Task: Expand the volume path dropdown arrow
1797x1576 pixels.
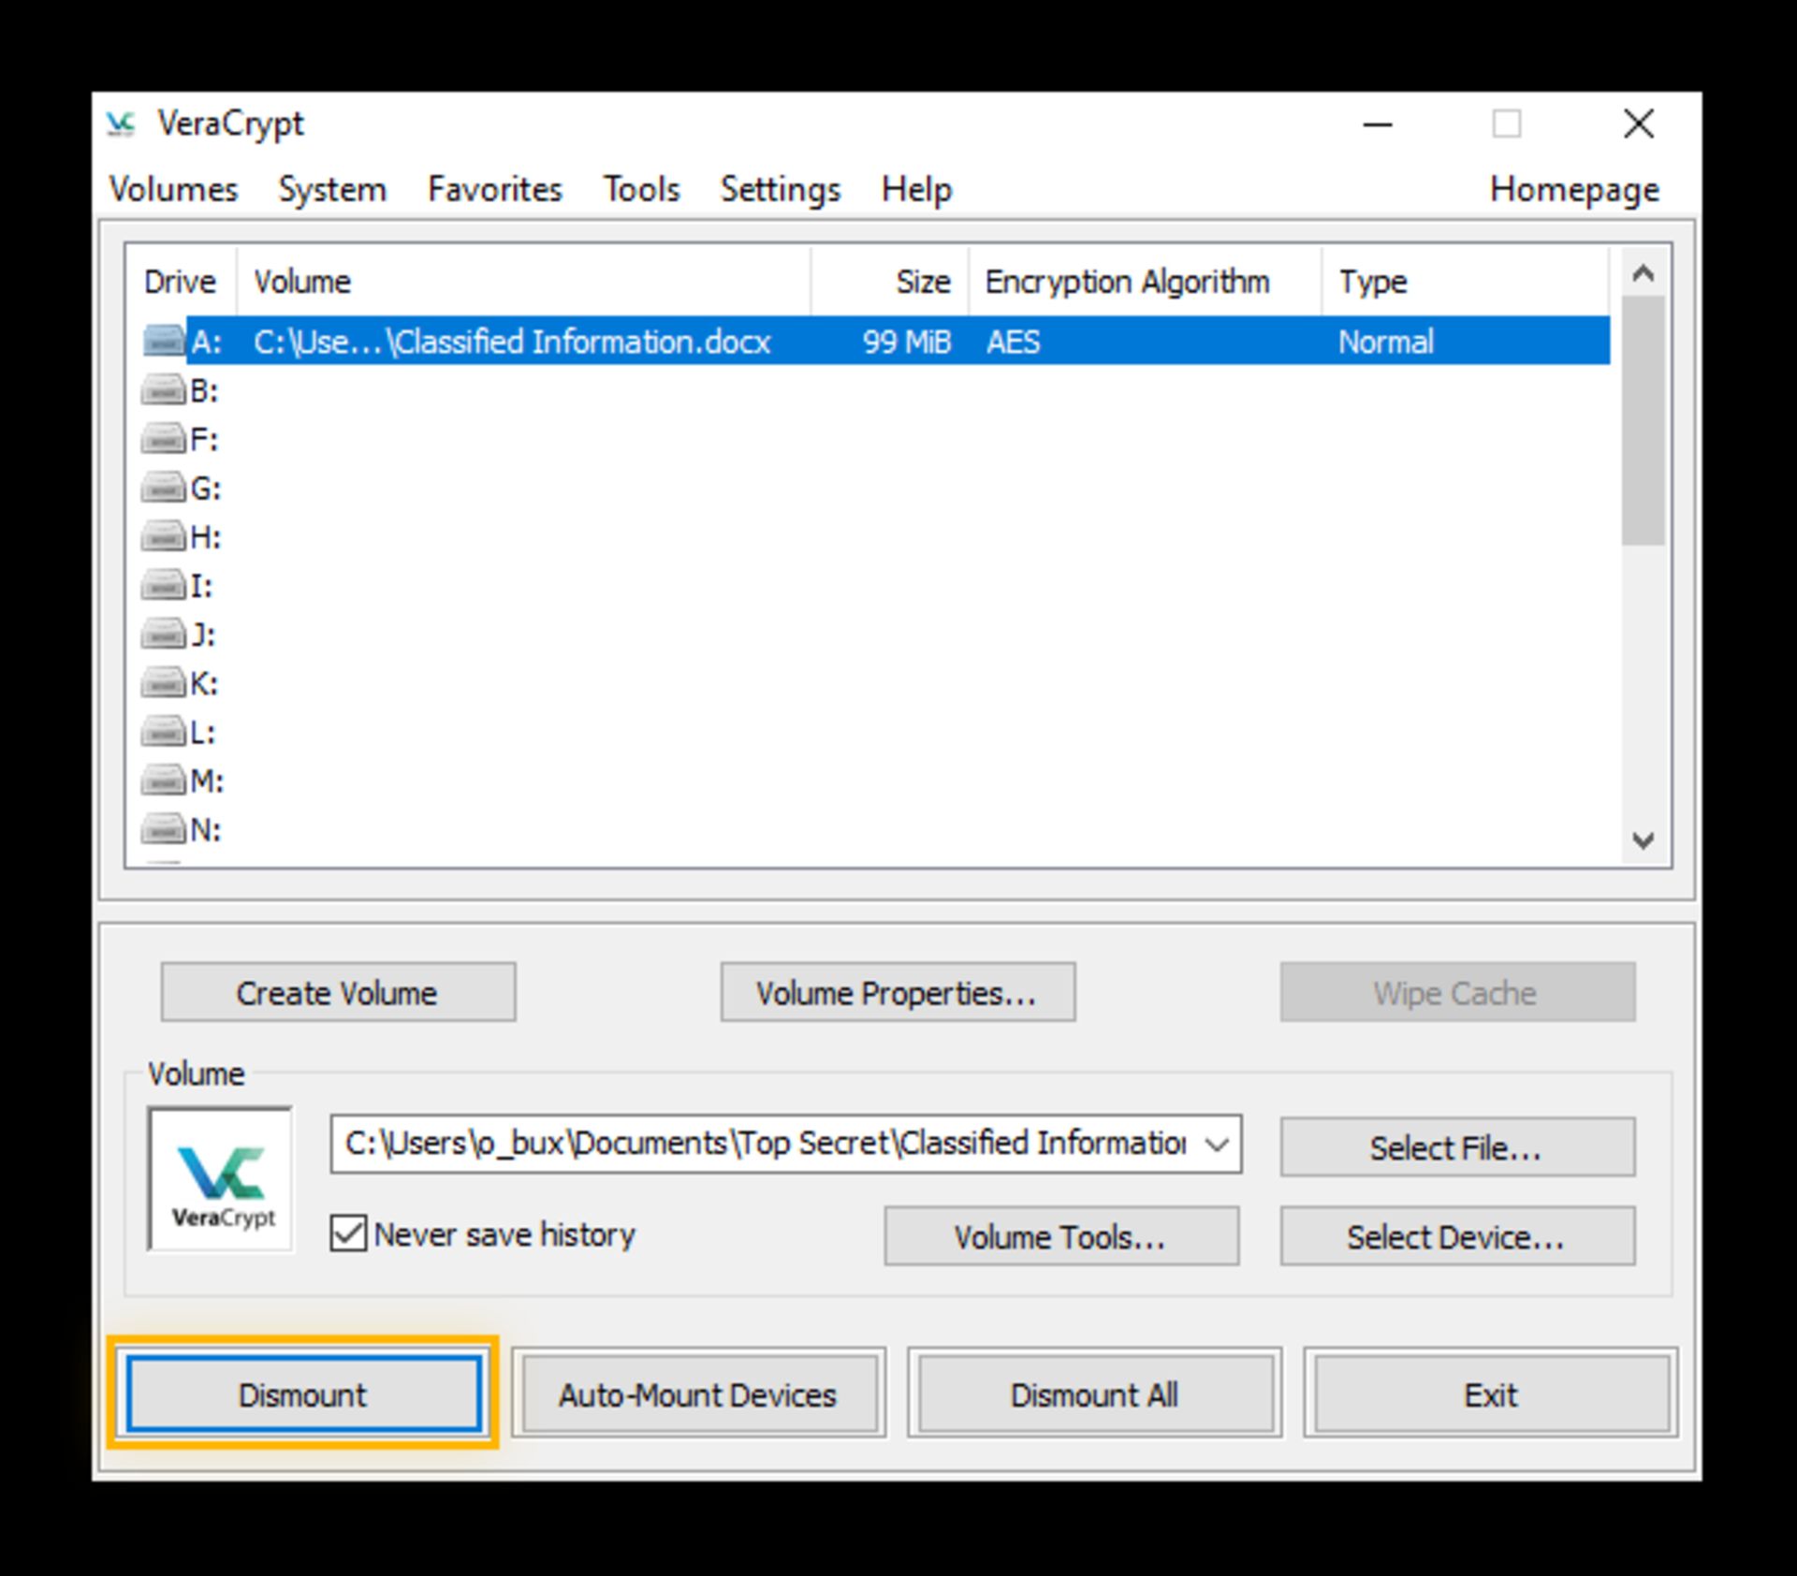Action: 1217,1144
